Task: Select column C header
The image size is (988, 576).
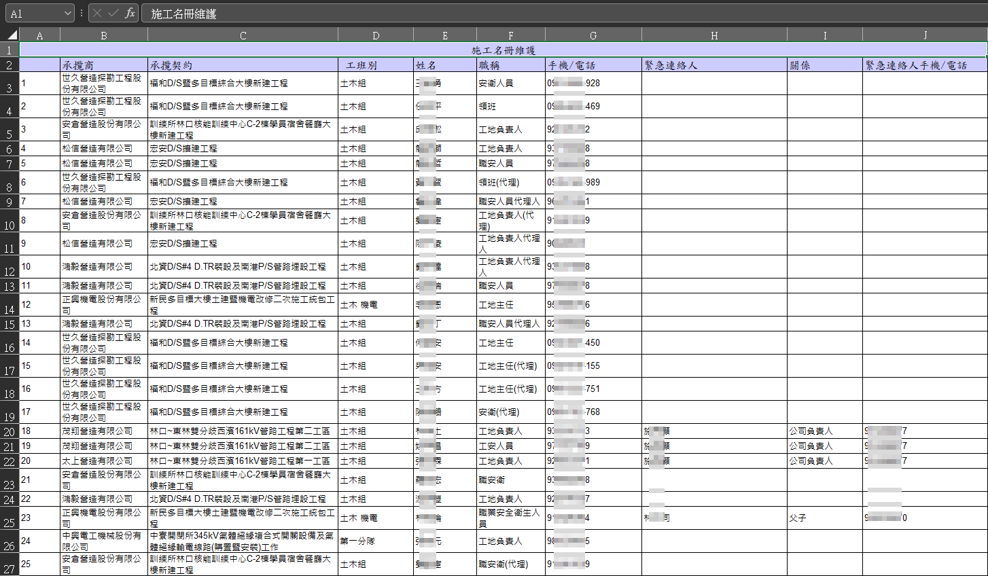Action: click(243, 35)
